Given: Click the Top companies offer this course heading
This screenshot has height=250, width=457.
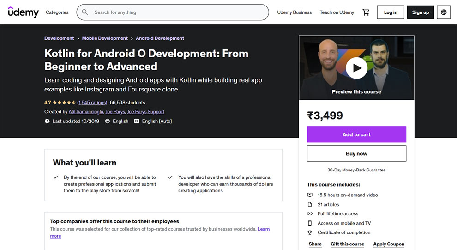Looking at the screenshot, I should [x=114, y=221].
